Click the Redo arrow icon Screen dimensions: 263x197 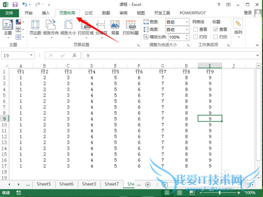pyautogui.click(x=37, y=4)
